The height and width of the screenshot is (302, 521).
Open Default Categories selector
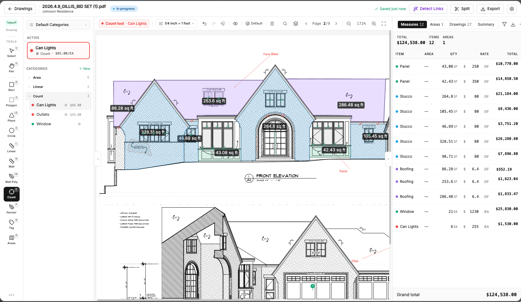[58, 25]
